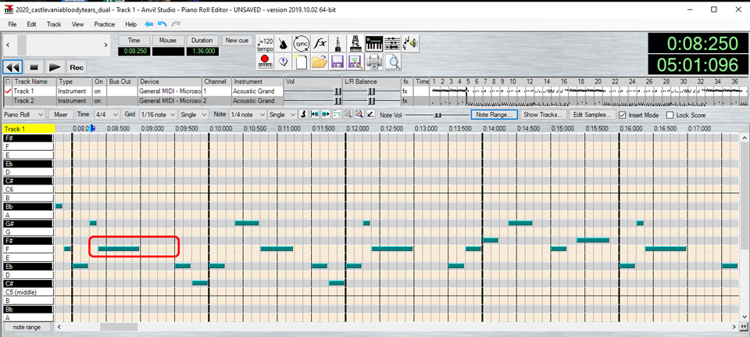Click the red stop-sign MIDI record icon

click(x=265, y=62)
